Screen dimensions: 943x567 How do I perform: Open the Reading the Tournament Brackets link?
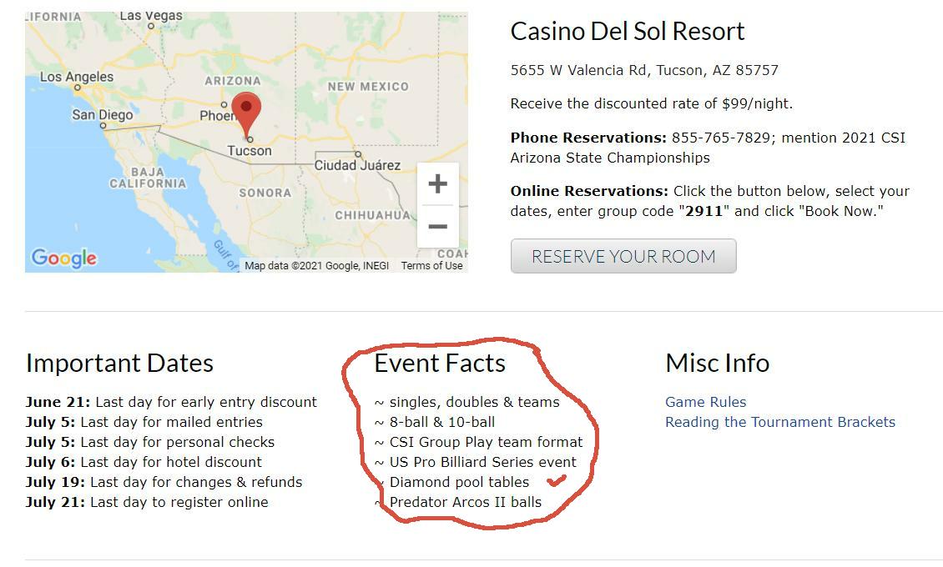coord(779,422)
